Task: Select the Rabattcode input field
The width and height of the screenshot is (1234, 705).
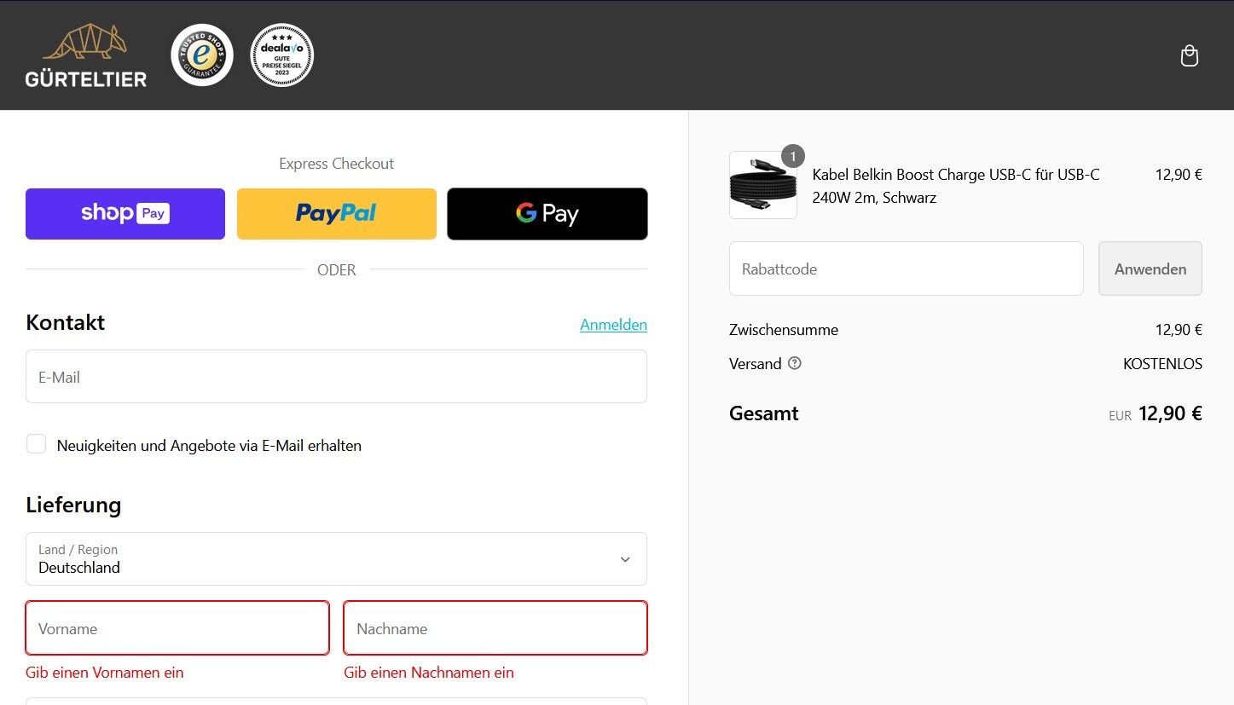Action: (907, 269)
